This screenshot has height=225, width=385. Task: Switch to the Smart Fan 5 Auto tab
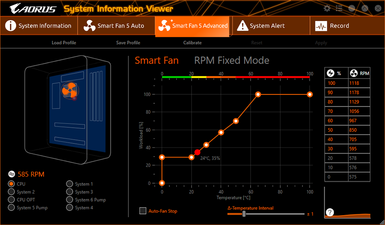click(x=116, y=26)
